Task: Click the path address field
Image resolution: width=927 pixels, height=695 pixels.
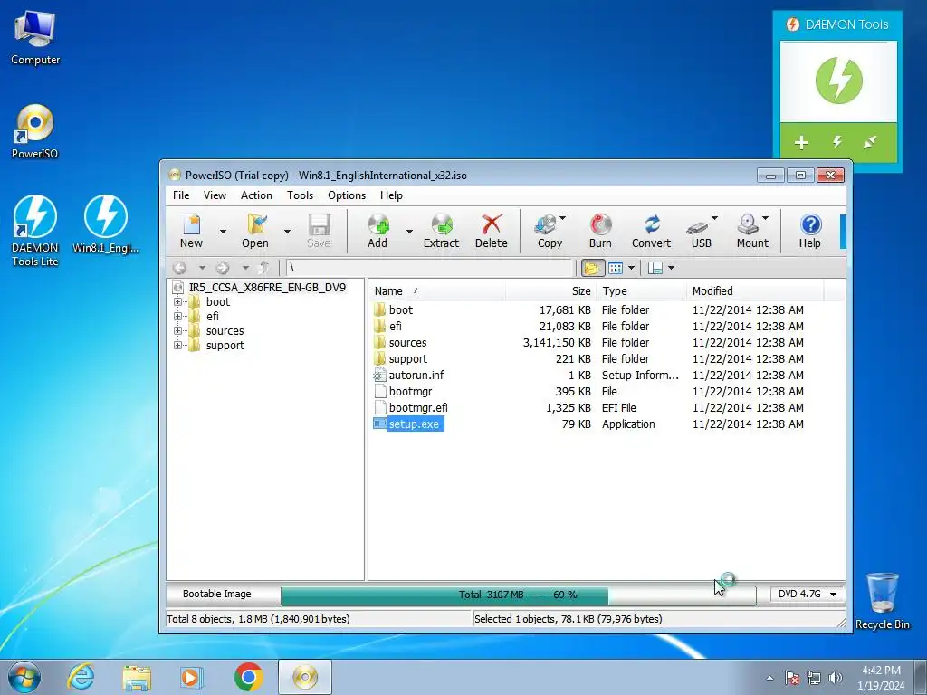Action: pos(430,268)
